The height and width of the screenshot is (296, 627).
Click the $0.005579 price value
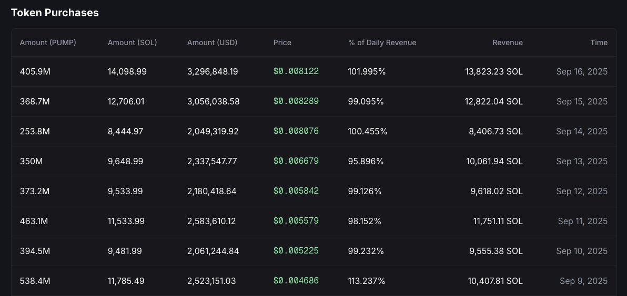click(x=296, y=221)
